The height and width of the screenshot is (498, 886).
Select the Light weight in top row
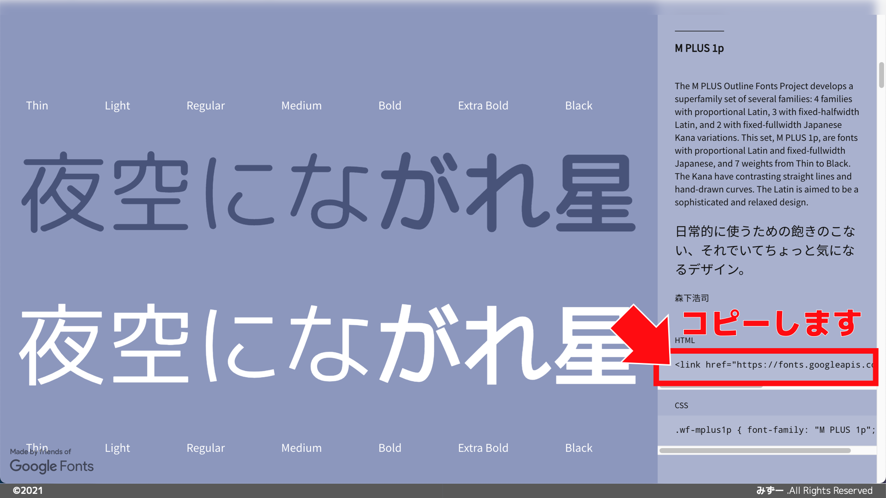(x=117, y=106)
